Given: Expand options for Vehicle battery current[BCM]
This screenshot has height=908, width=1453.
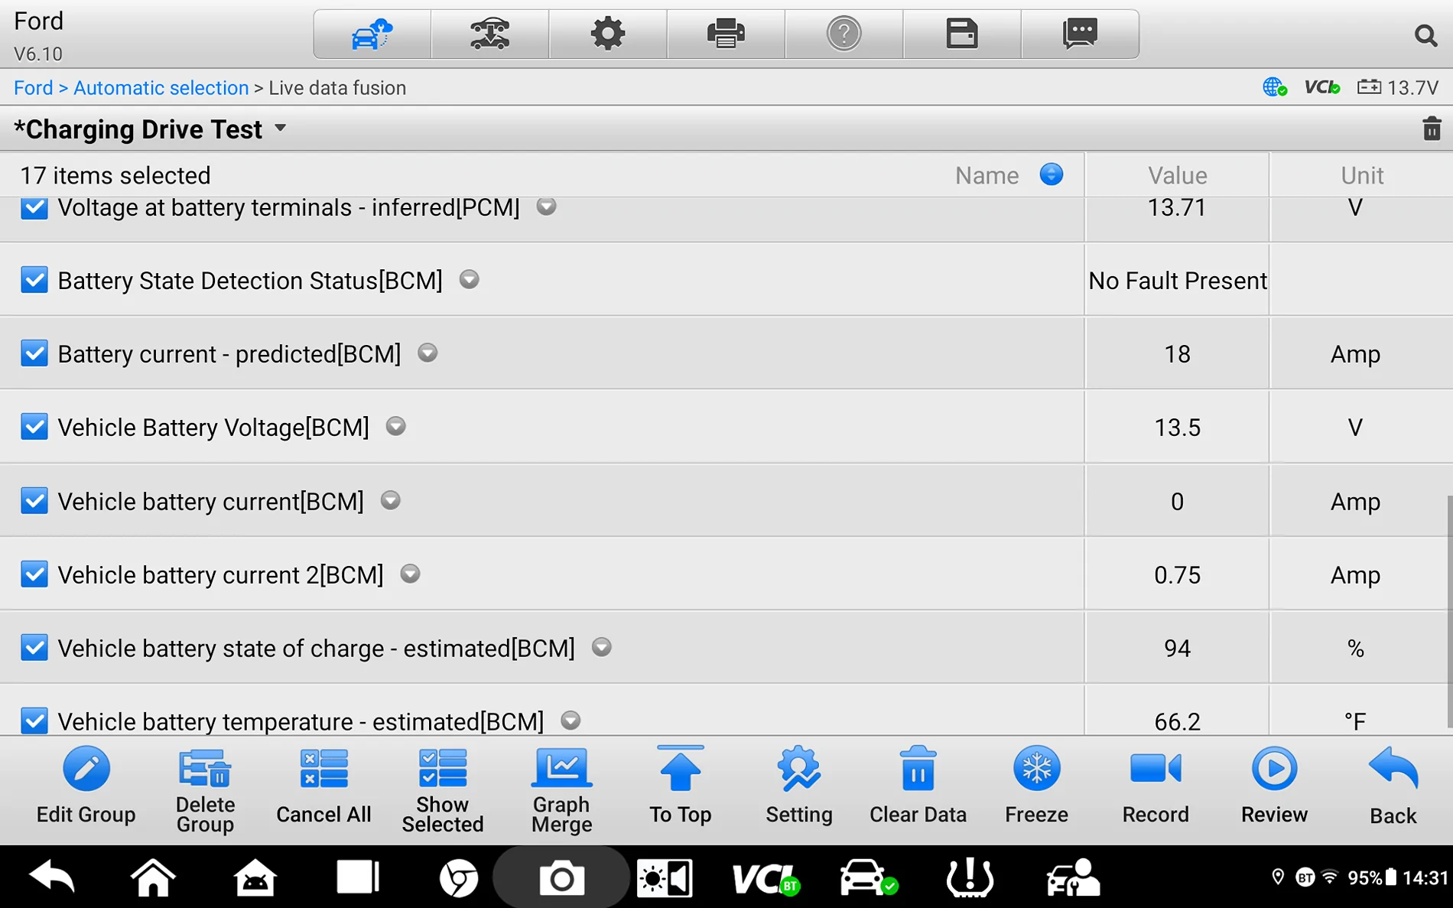Looking at the screenshot, I should click(390, 501).
